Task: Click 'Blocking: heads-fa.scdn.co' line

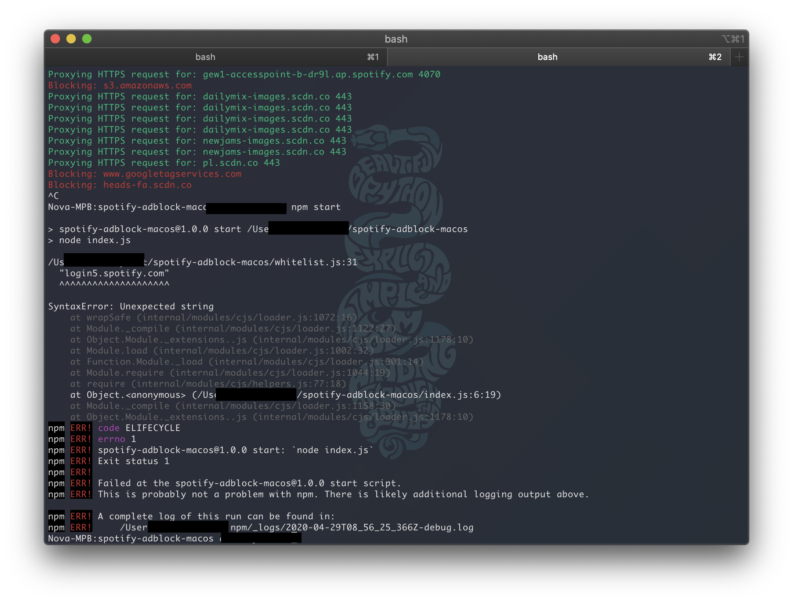Action: point(120,185)
